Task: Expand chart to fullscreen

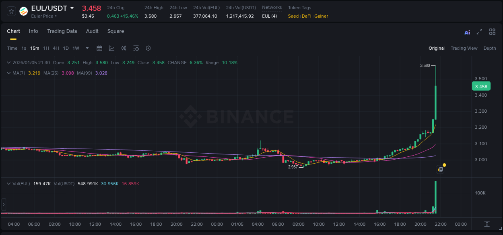Action: pyautogui.click(x=479, y=31)
